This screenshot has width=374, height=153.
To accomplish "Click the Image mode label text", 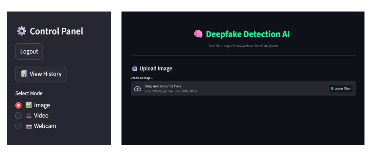I will pyautogui.click(x=42, y=105).
